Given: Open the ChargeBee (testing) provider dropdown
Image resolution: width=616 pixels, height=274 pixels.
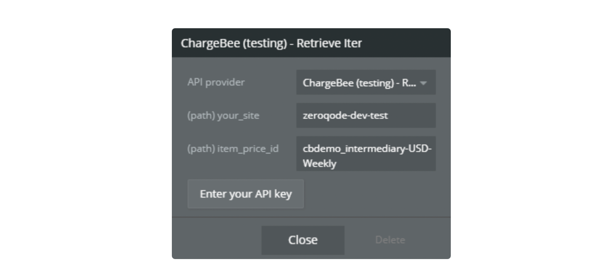Looking at the screenshot, I should coord(366,82).
